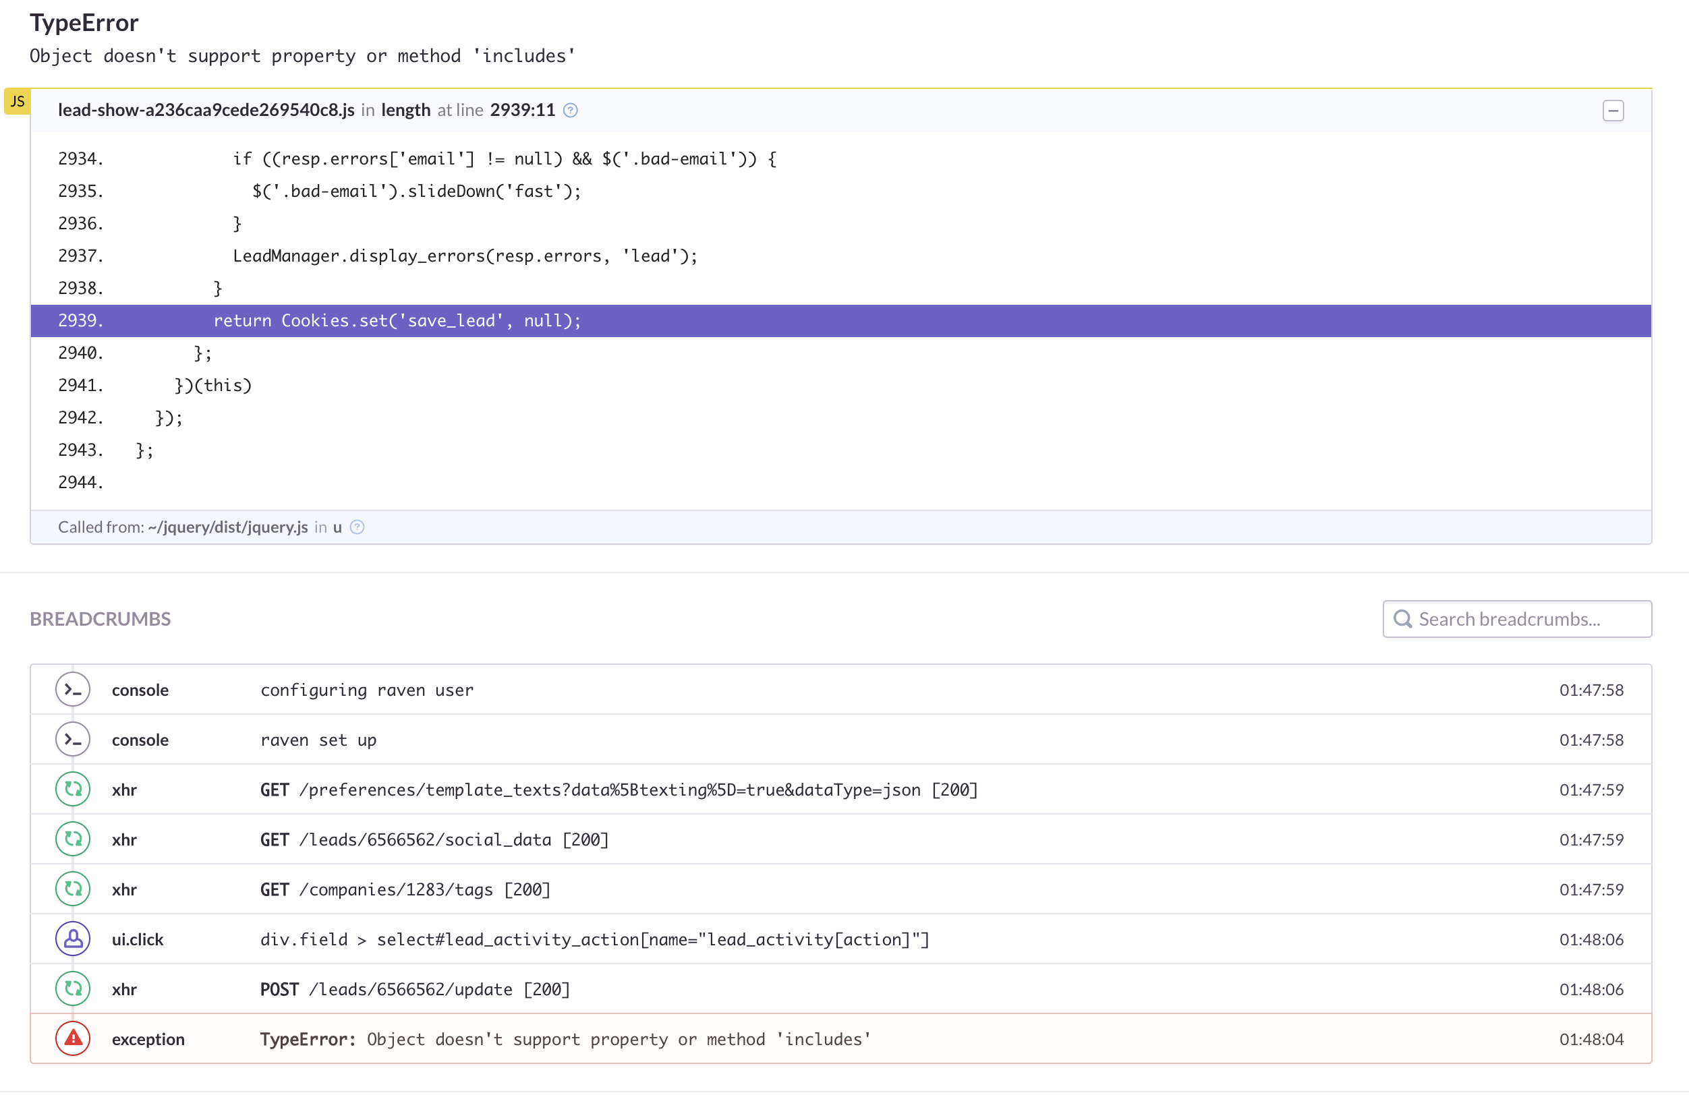Click help icon beside jquery.js caller

pyautogui.click(x=357, y=527)
